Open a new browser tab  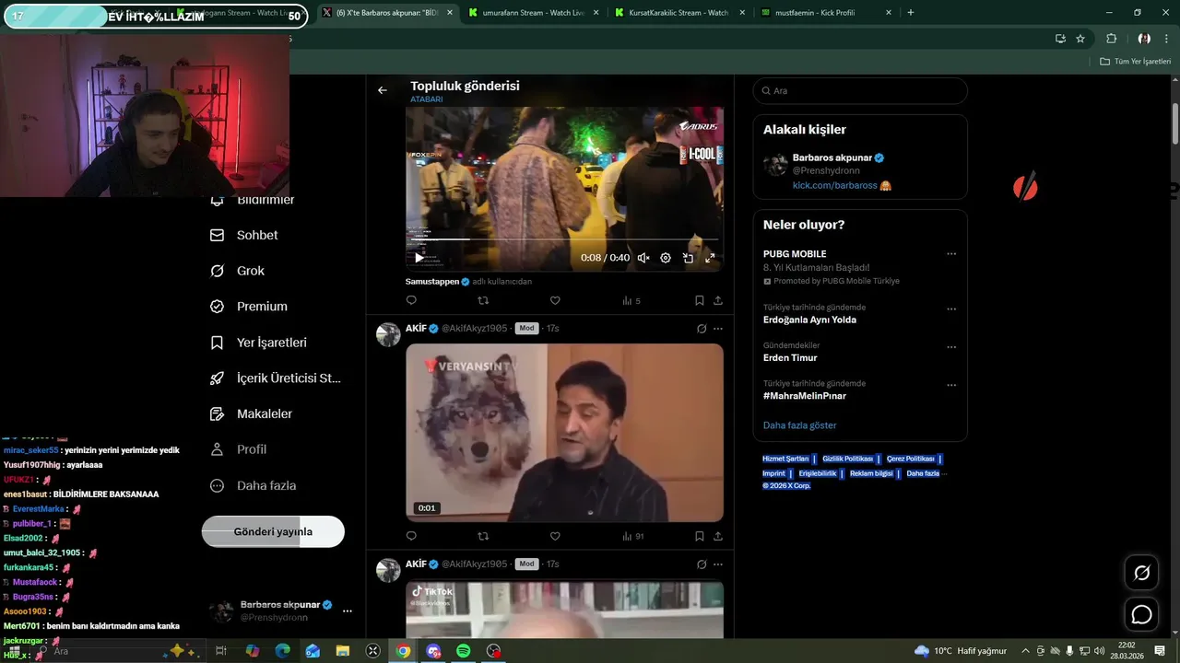tap(911, 13)
